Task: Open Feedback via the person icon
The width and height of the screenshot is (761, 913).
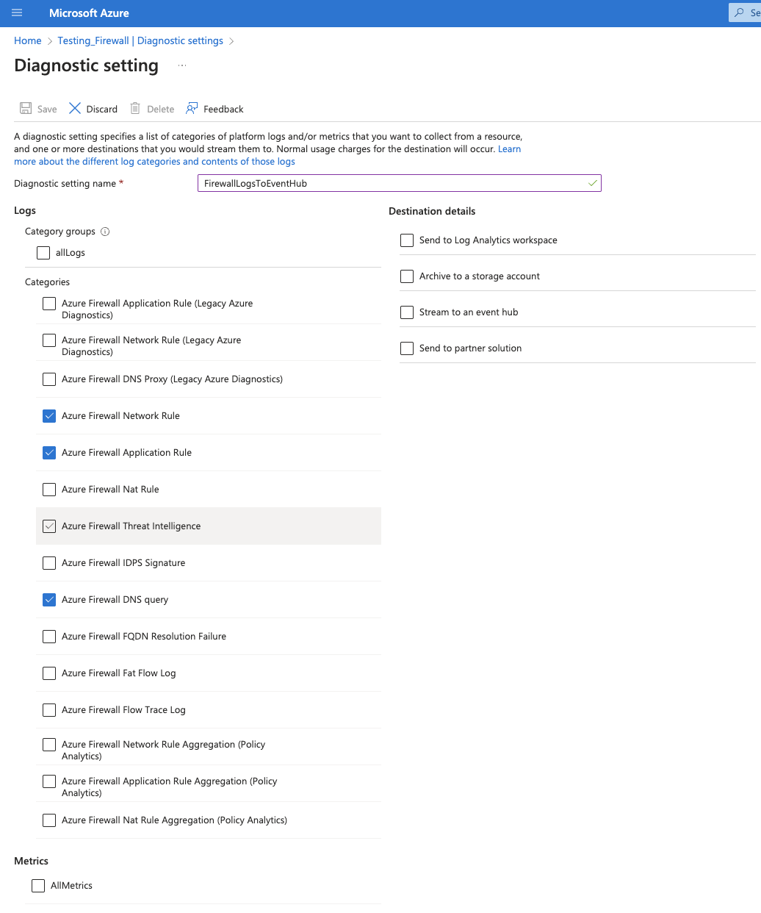Action: 192,109
